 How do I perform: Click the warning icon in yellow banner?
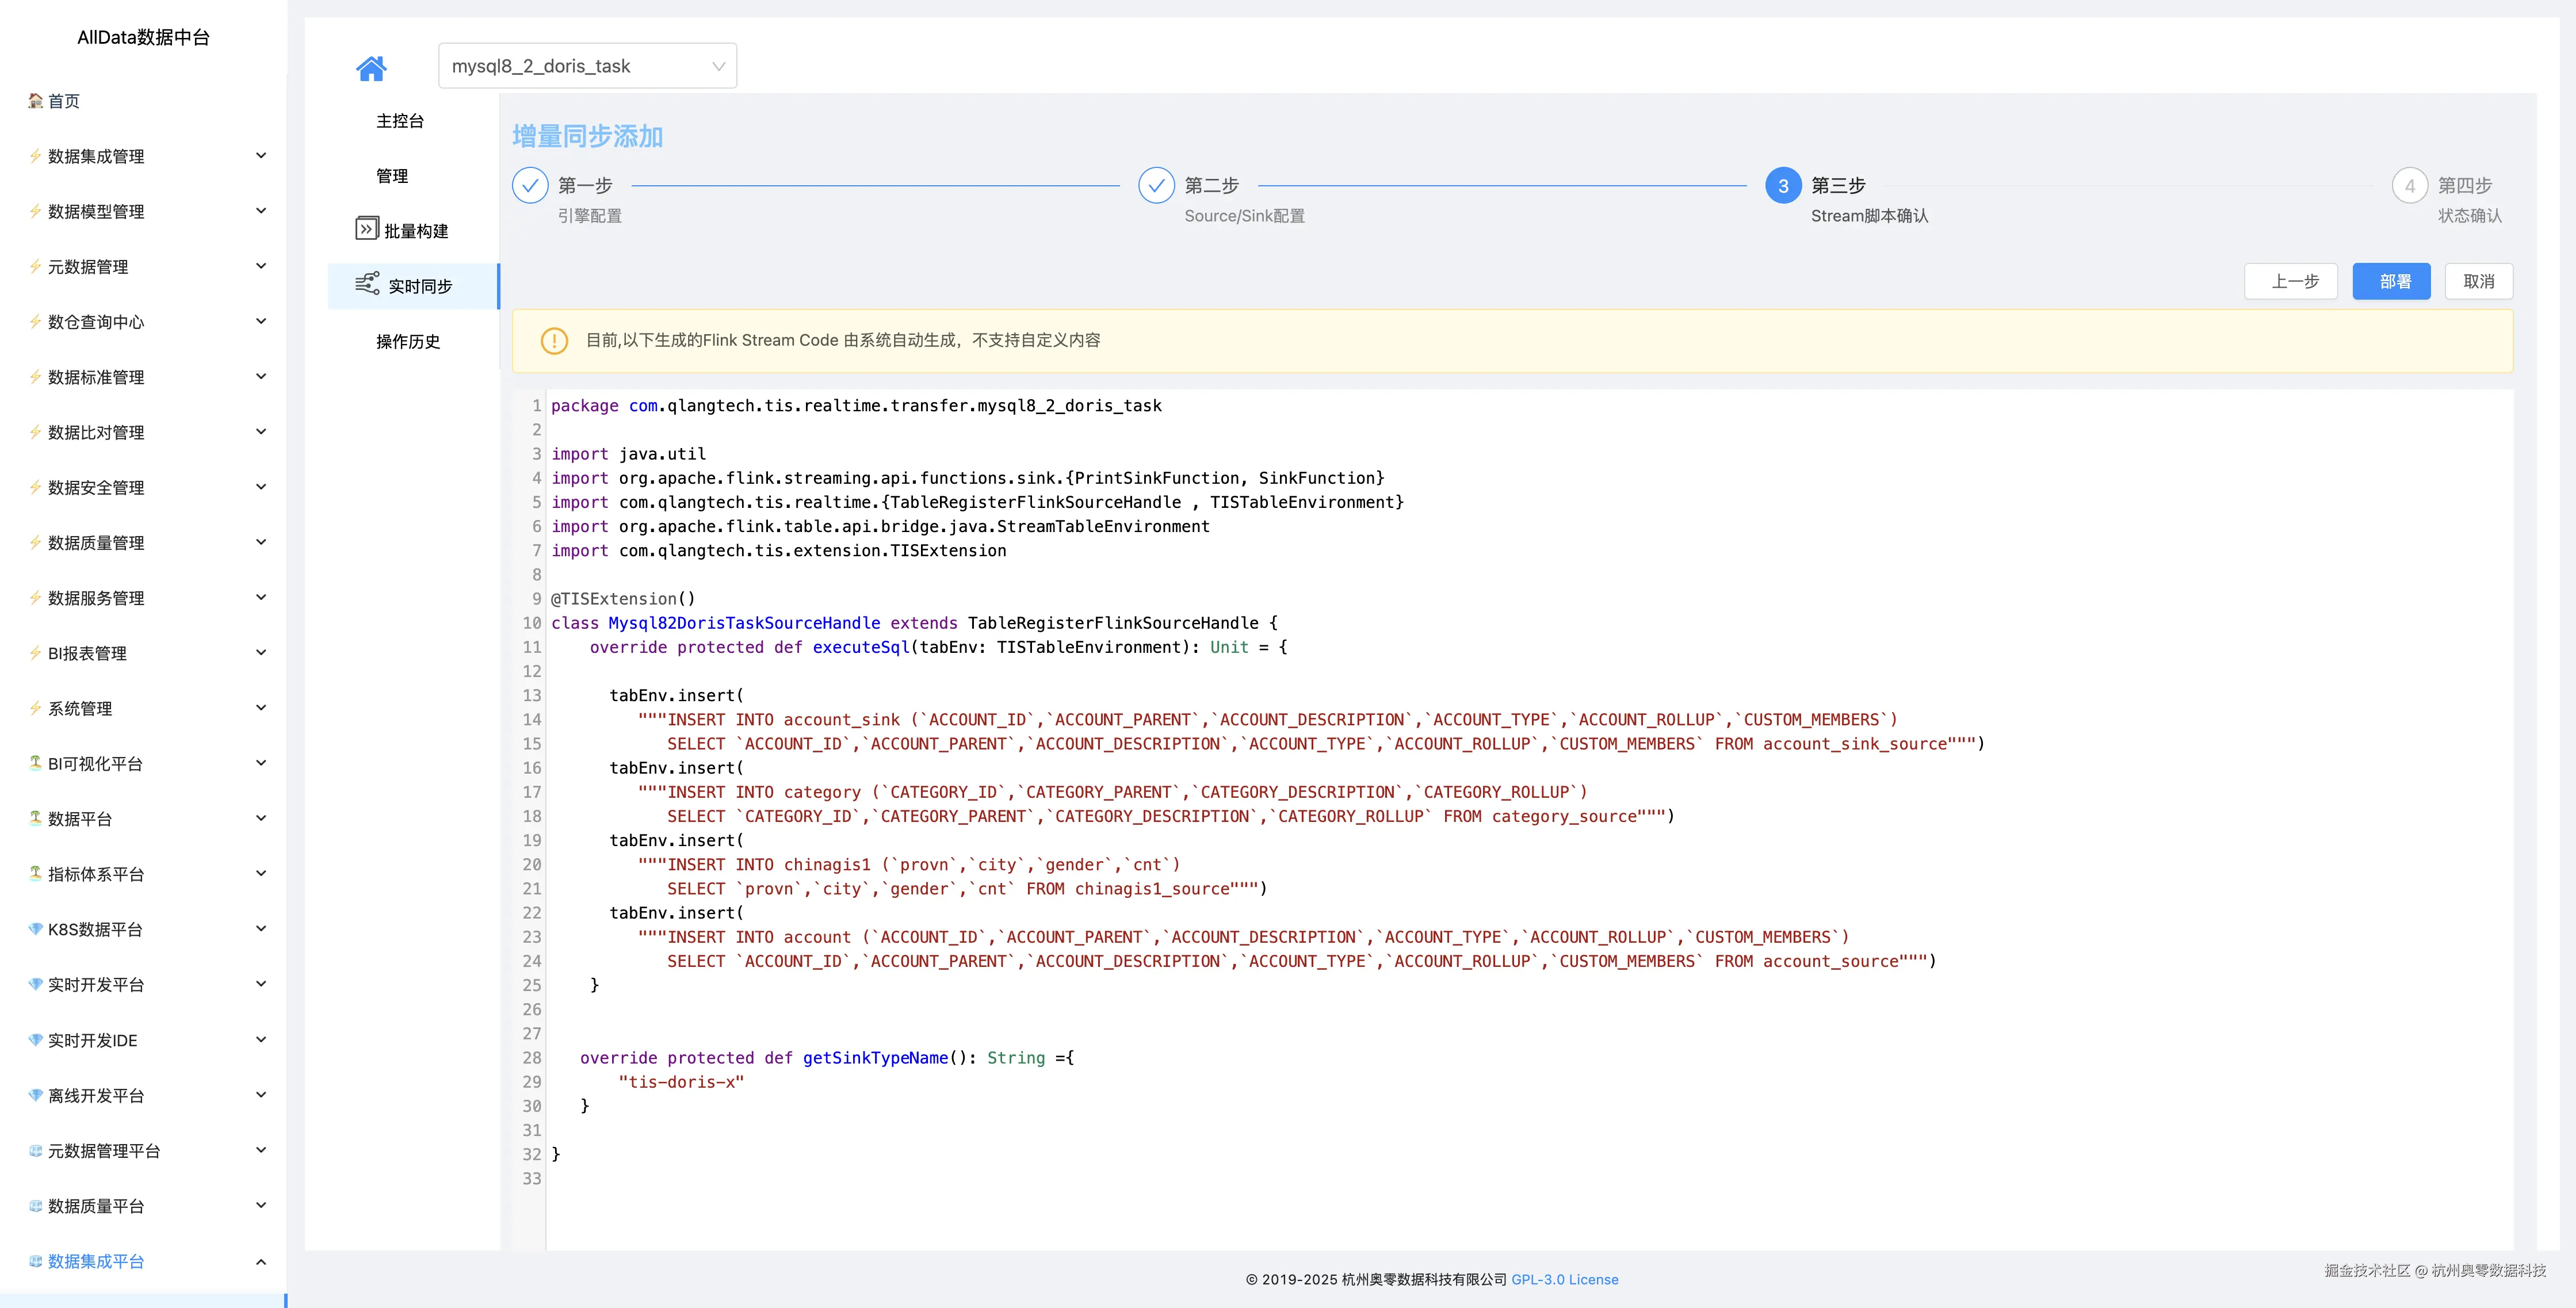pyautogui.click(x=554, y=341)
